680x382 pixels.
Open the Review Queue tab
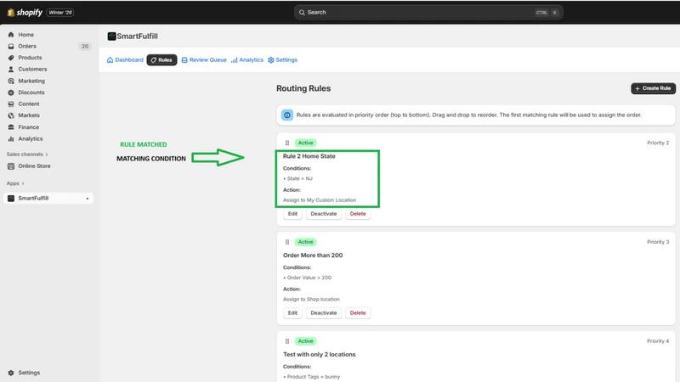[204, 59]
